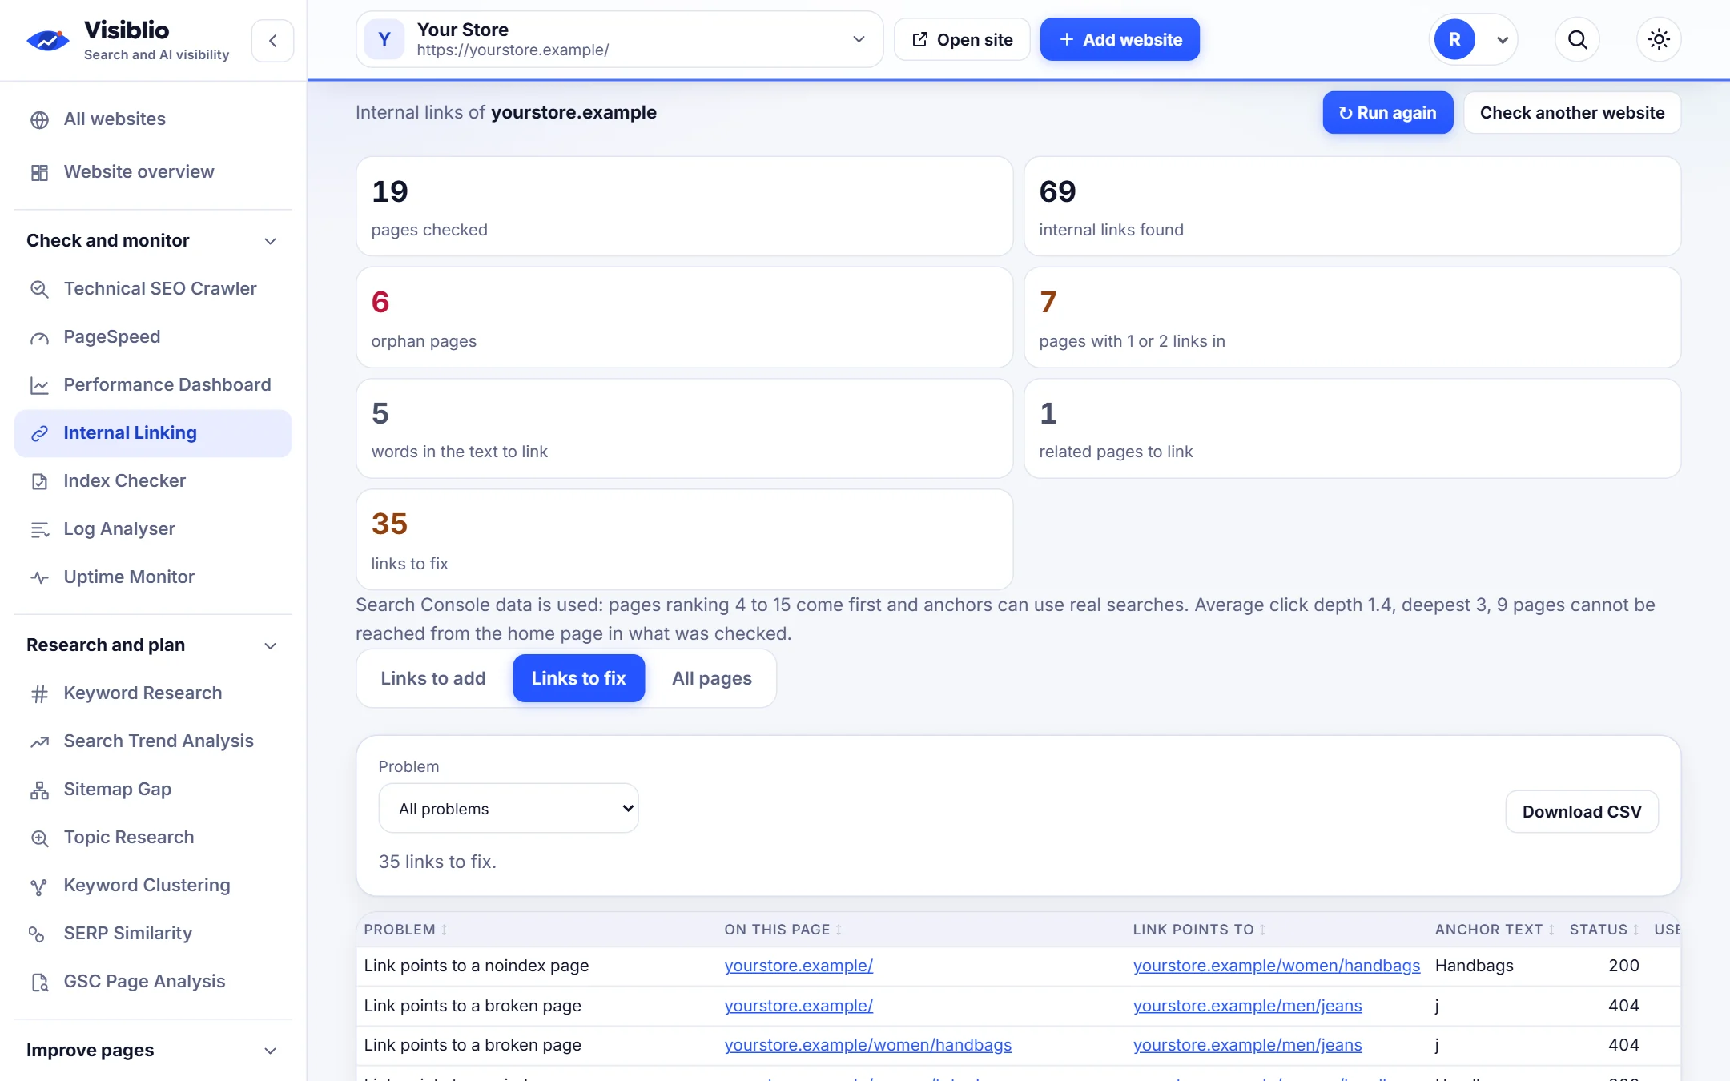Open Internal Linking in the sidebar
The image size is (1730, 1081).
[153, 433]
